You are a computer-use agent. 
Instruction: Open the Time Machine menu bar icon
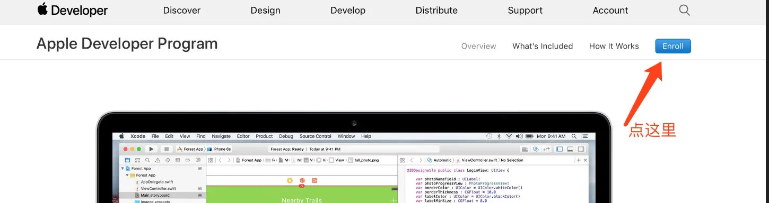click(x=489, y=136)
